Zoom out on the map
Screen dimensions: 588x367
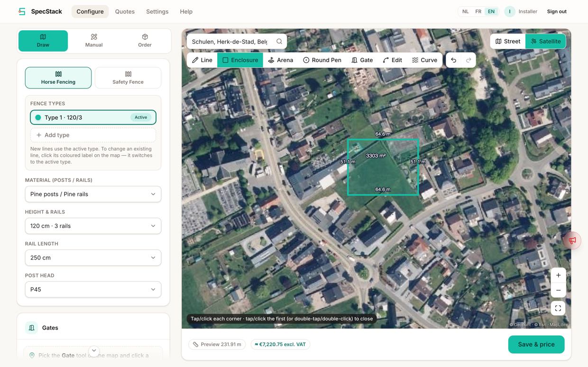tap(558, 290)
